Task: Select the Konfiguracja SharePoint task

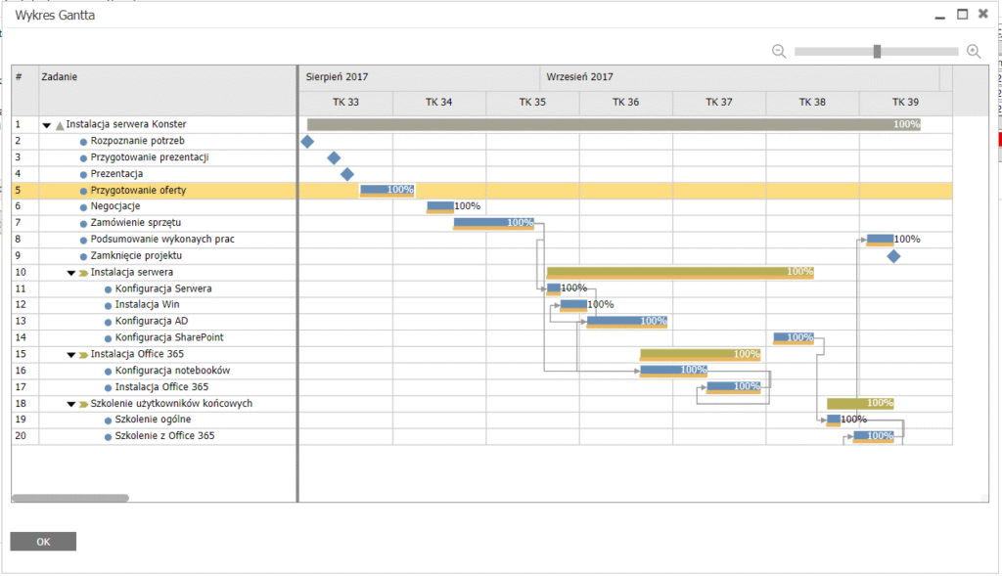Action: (x=168, y=337)
